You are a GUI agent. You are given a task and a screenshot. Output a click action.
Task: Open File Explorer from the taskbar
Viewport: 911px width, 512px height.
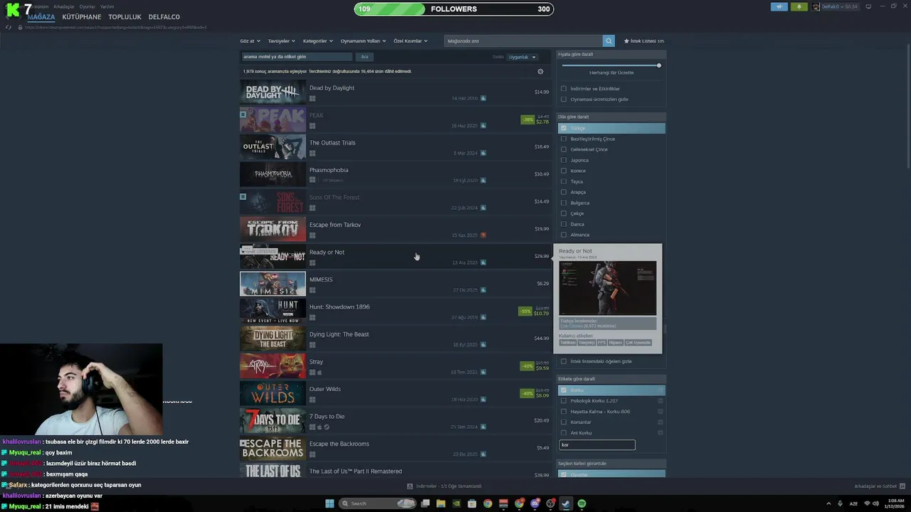pos(441,503)
